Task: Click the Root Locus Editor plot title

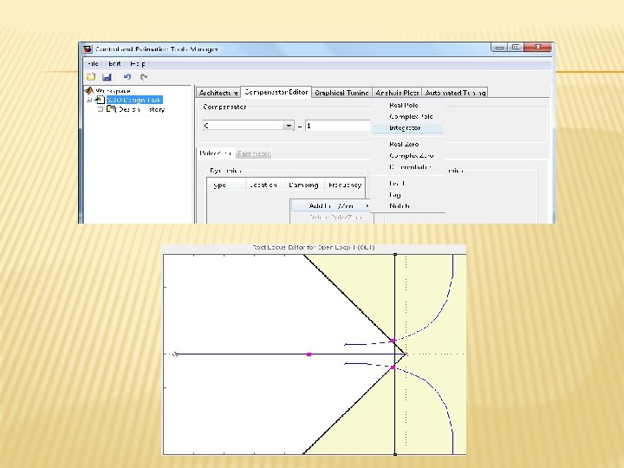Action: 314,248
